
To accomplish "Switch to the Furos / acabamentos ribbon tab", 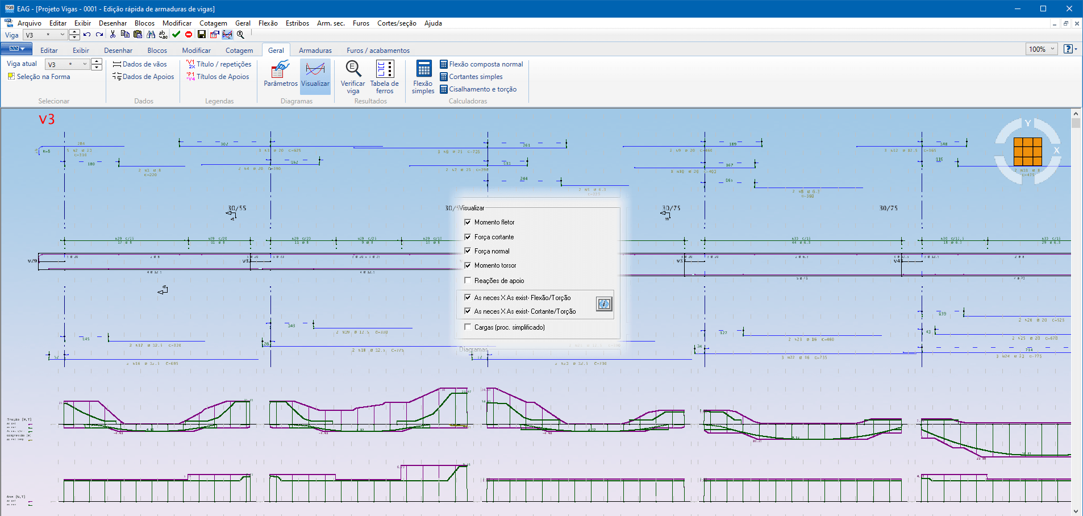I will [378, 51].
